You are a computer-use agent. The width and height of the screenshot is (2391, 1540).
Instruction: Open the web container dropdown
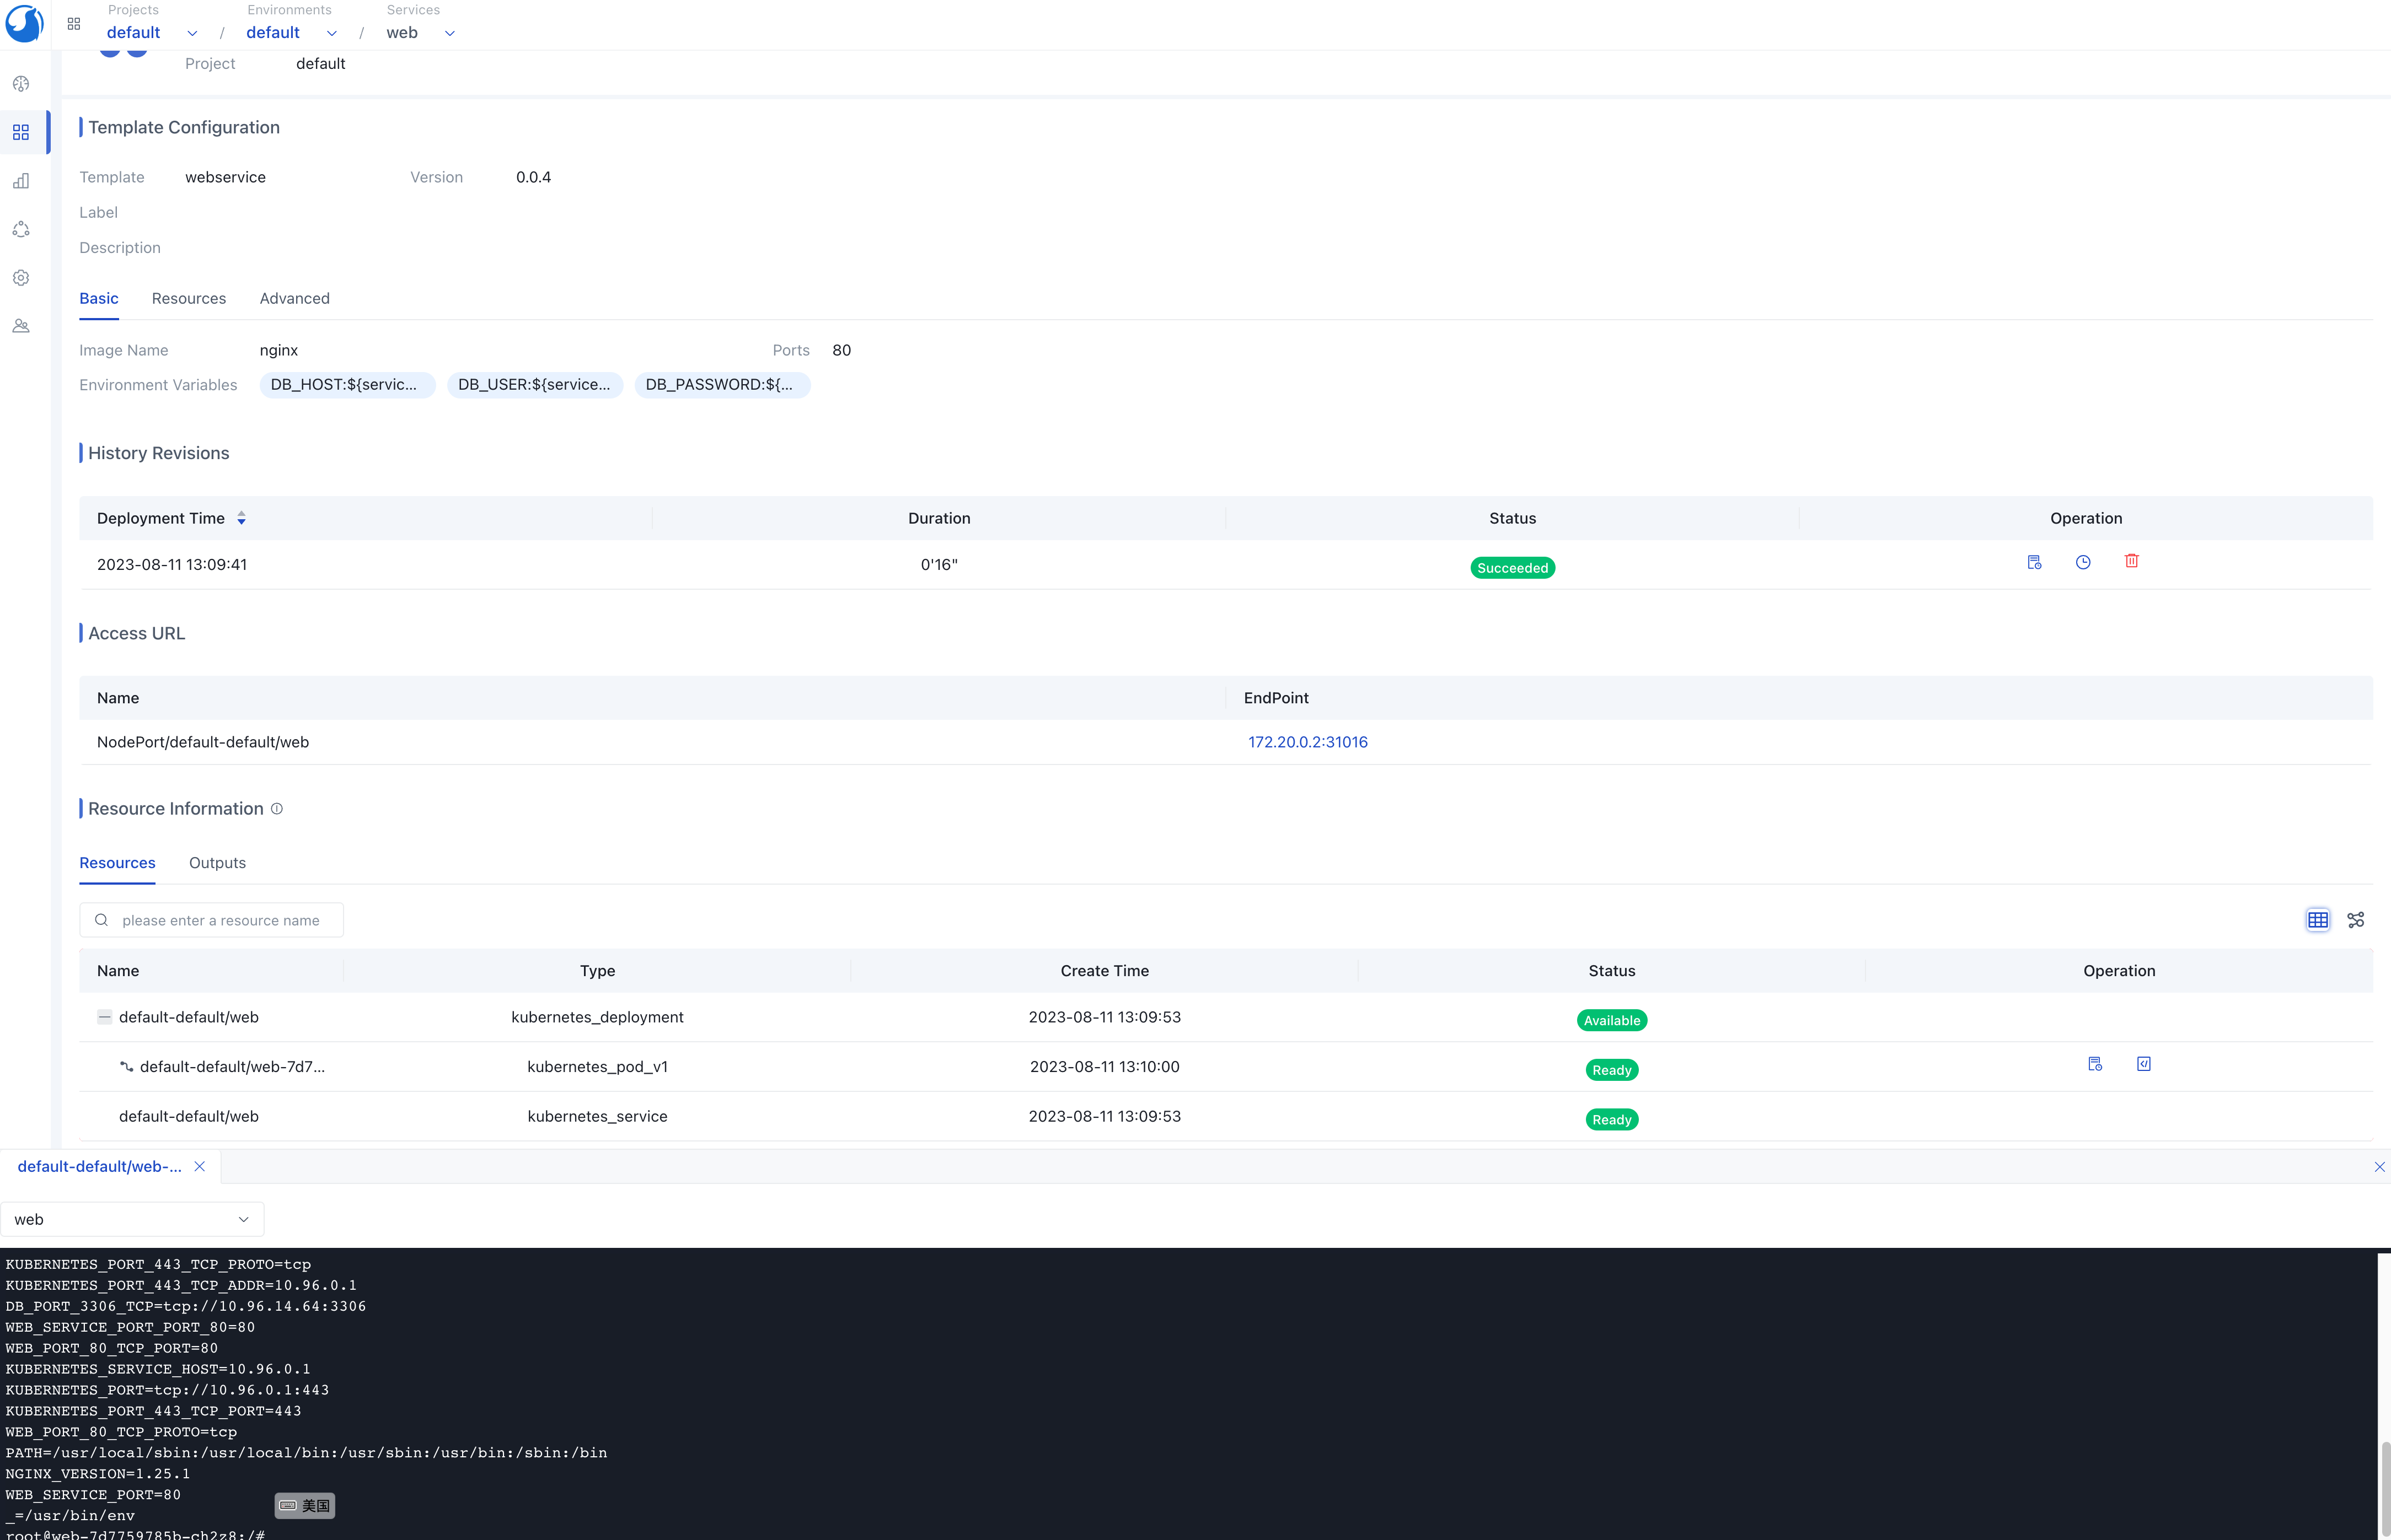[x=132, y=1219]
